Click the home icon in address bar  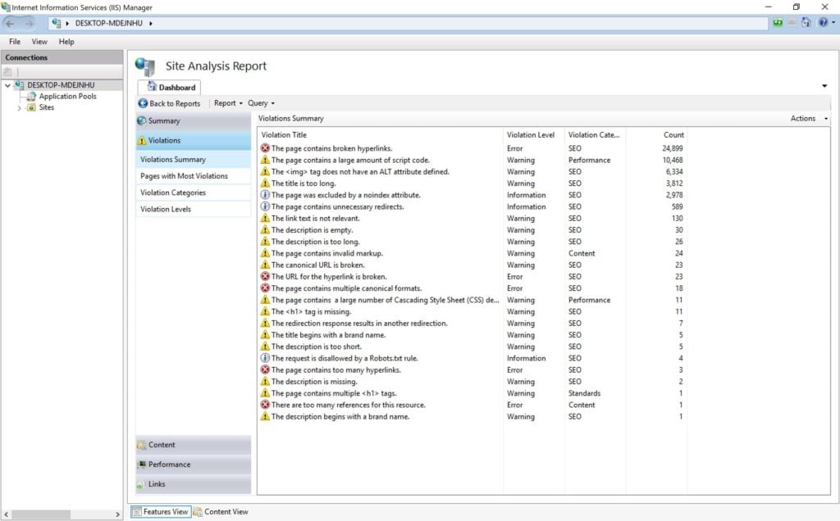pyautogui.click(x=806, y=22)
